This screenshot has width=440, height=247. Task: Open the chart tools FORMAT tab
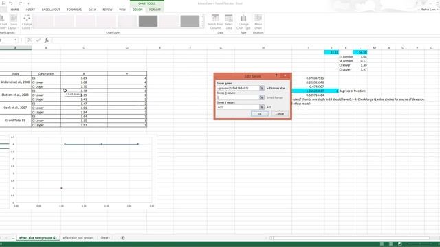click(155, 10)
